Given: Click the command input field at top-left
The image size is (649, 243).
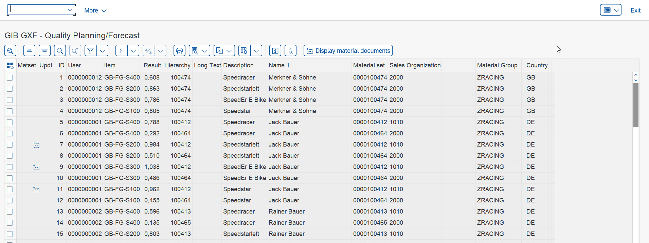Looking at the screenshot, I should tap(37, 10).
